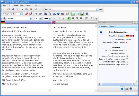Justify the text

click(x=81, y=18)
